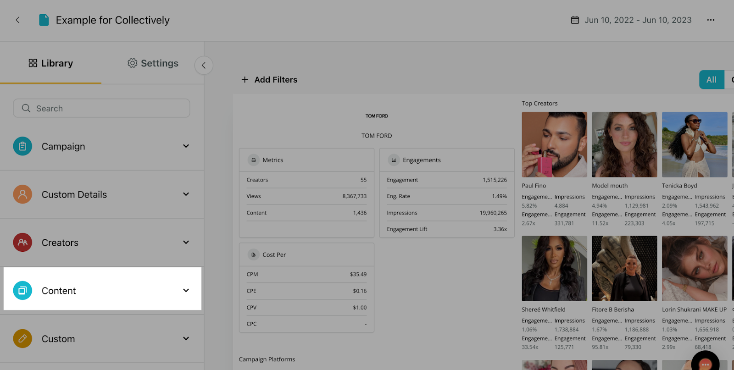
Task: Click Tenicka Boyd's engagement value 197,715
Action: click(704, 223)
